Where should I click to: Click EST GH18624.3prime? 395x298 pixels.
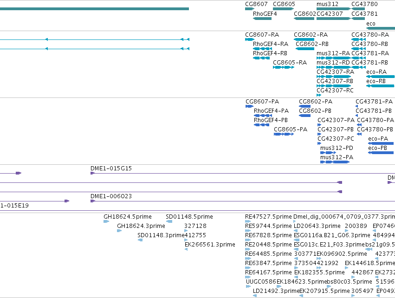(x=141, y=226)
